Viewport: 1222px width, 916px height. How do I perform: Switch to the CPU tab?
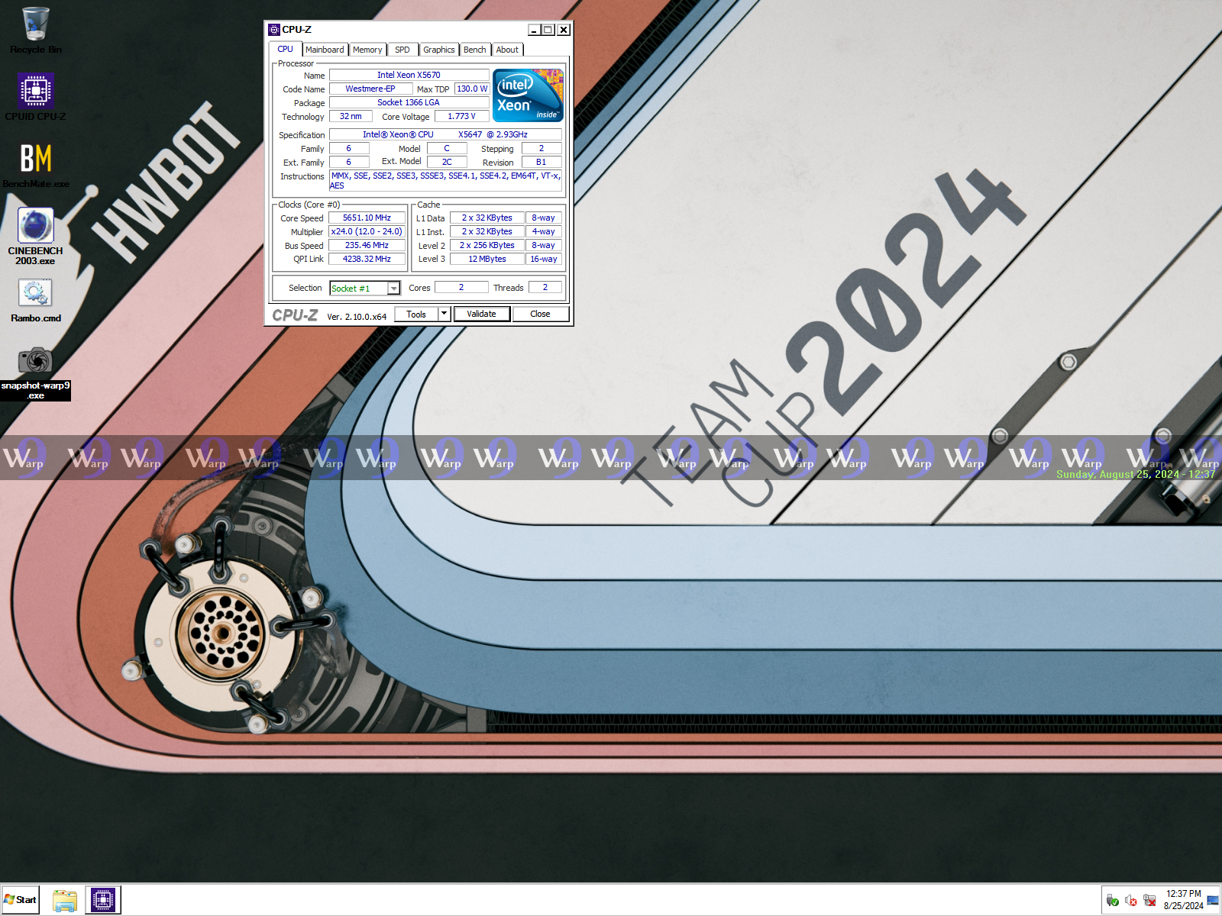tap(286, 49)
